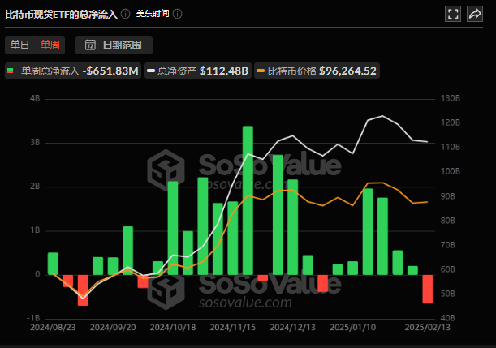Click right axis label 130B
The image size is (496, 348).
pyautogui.click(x=451, y=99)
